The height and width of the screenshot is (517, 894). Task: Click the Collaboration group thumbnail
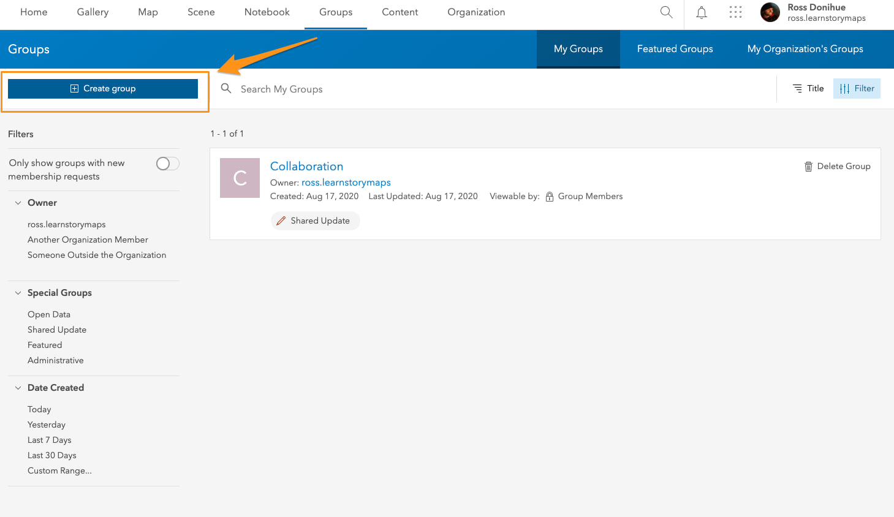click(x=240, y=178)
